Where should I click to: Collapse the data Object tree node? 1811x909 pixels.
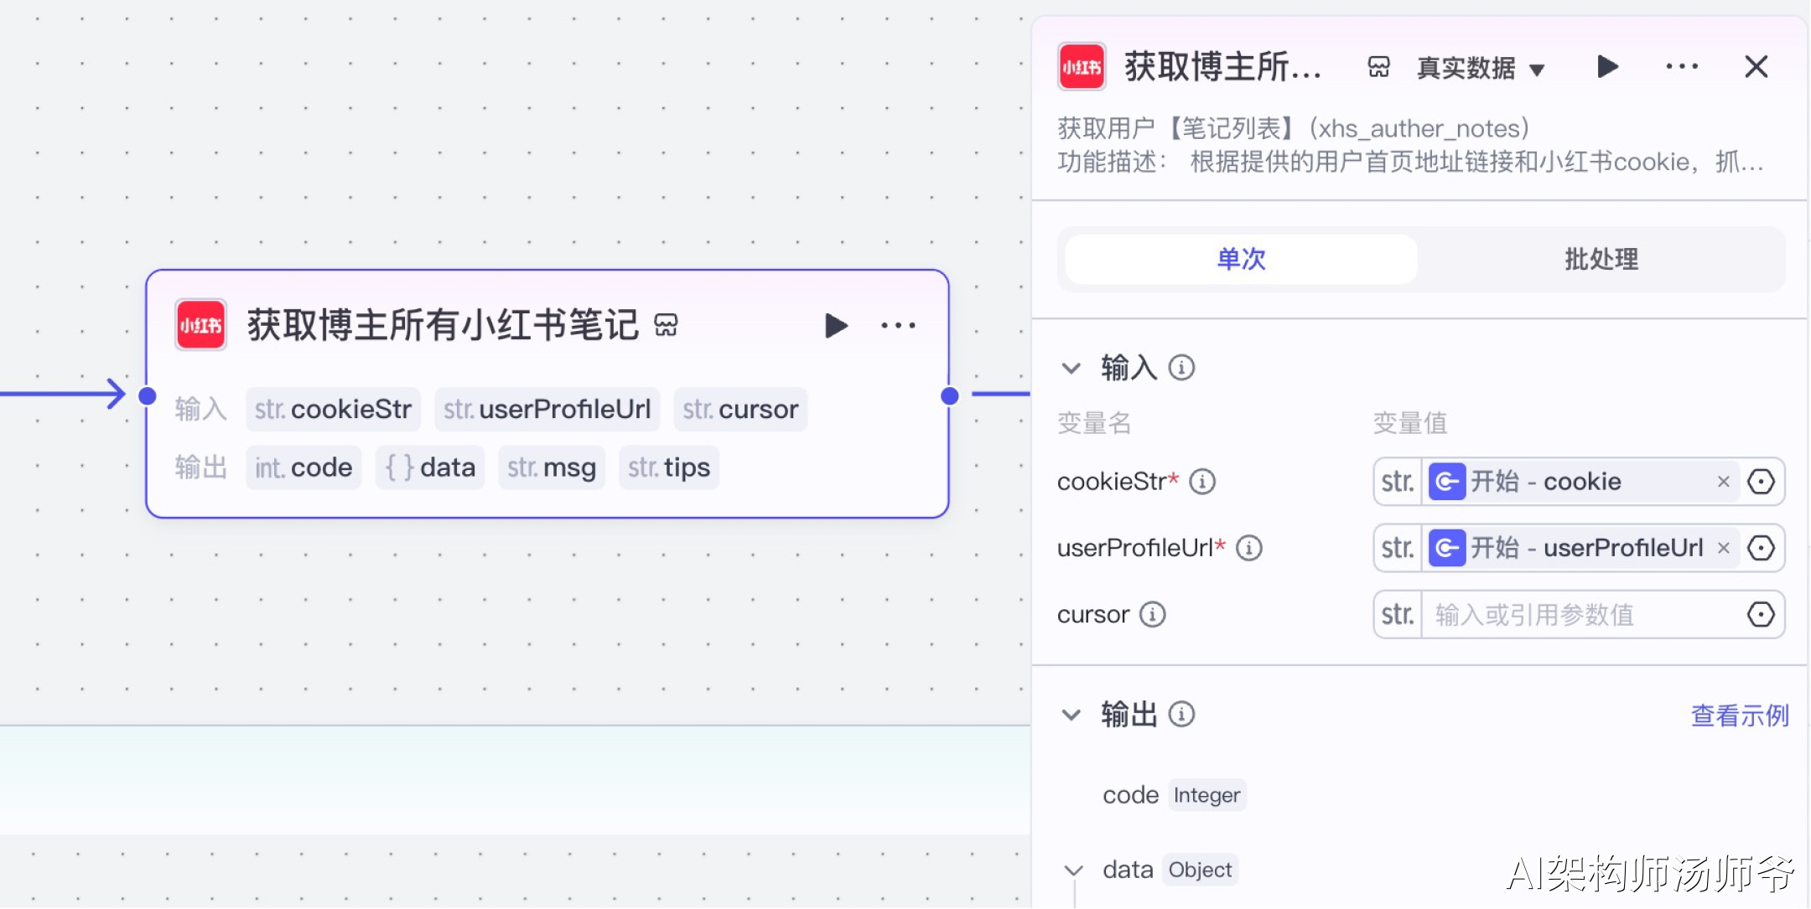point(1073,870)
